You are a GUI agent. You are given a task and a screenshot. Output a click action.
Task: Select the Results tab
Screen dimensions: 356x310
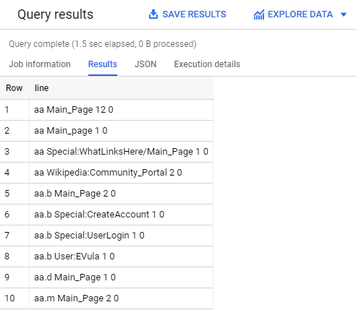103,64
